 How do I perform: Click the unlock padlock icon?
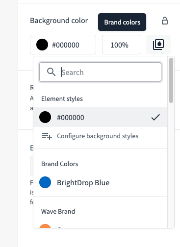coord(165,21)
